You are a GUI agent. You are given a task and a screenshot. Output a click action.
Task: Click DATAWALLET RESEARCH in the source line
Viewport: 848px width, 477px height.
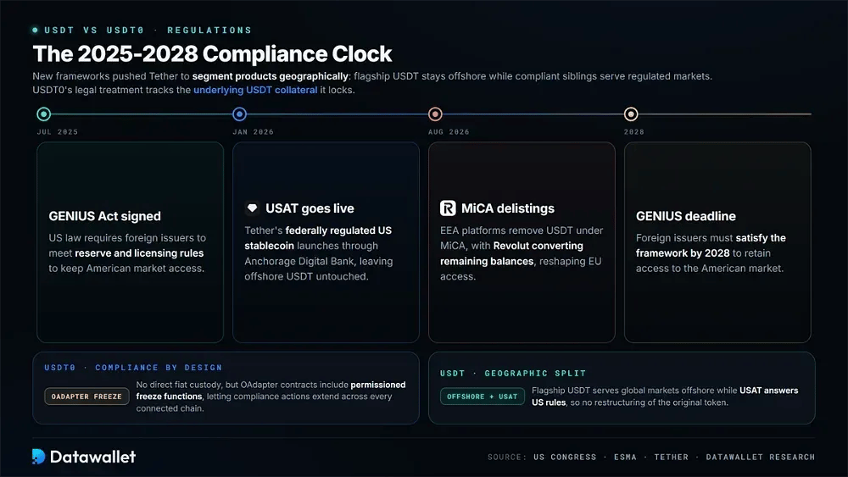coord(761,457)
